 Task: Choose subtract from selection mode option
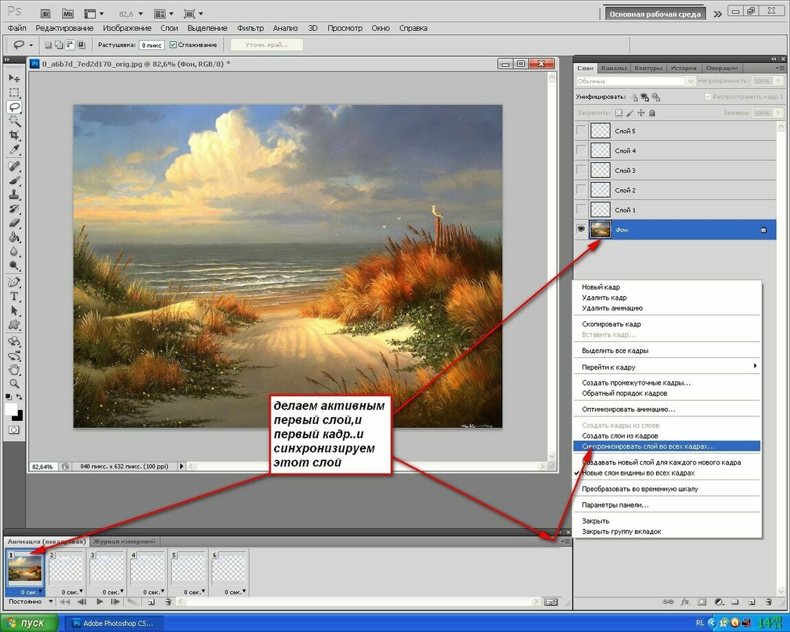tap(70, 45)
